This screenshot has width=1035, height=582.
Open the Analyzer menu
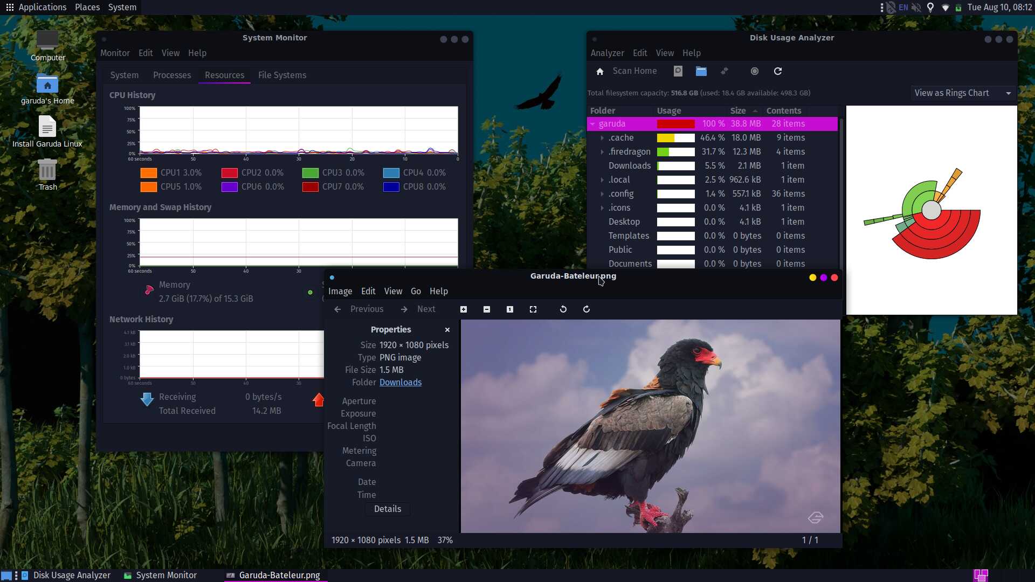(x=607, y=53)
